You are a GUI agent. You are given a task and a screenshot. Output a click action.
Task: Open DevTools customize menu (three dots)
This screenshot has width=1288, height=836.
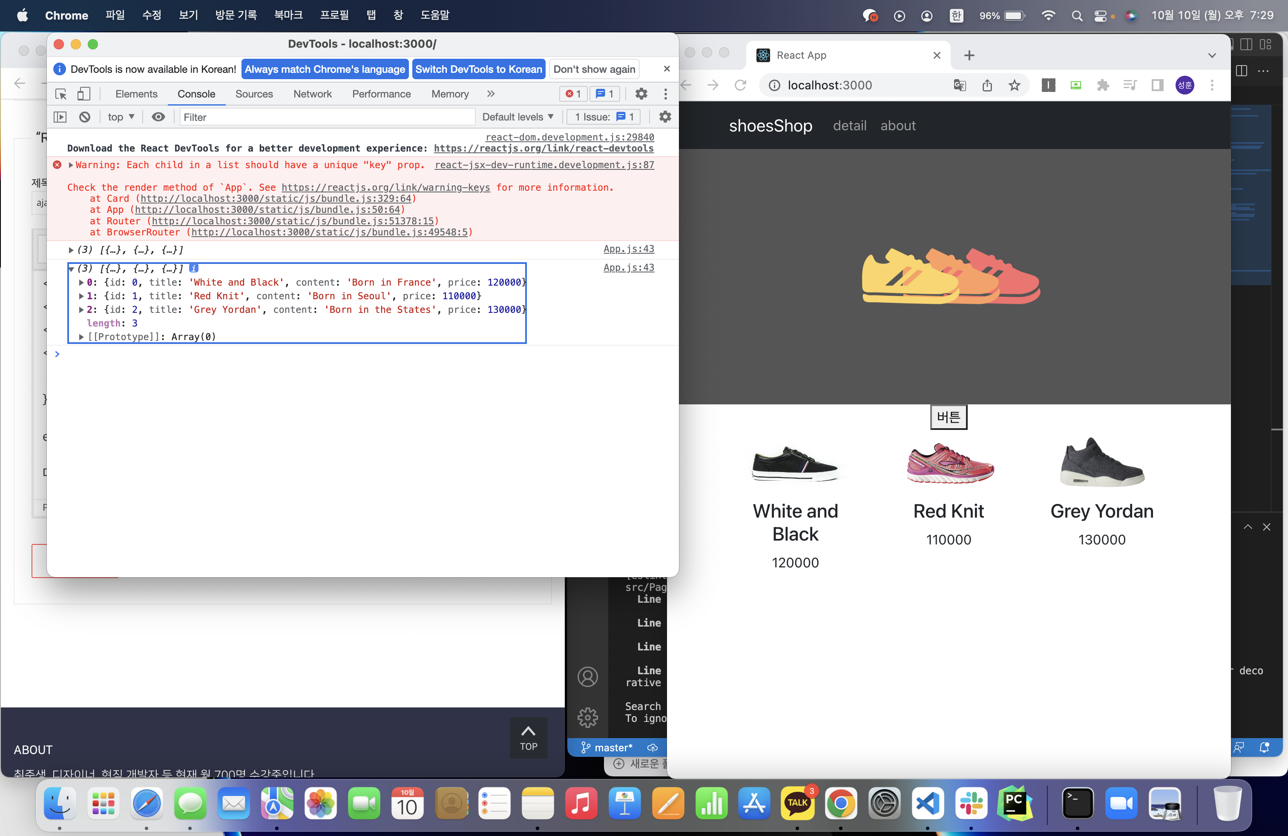click(665, 94)
